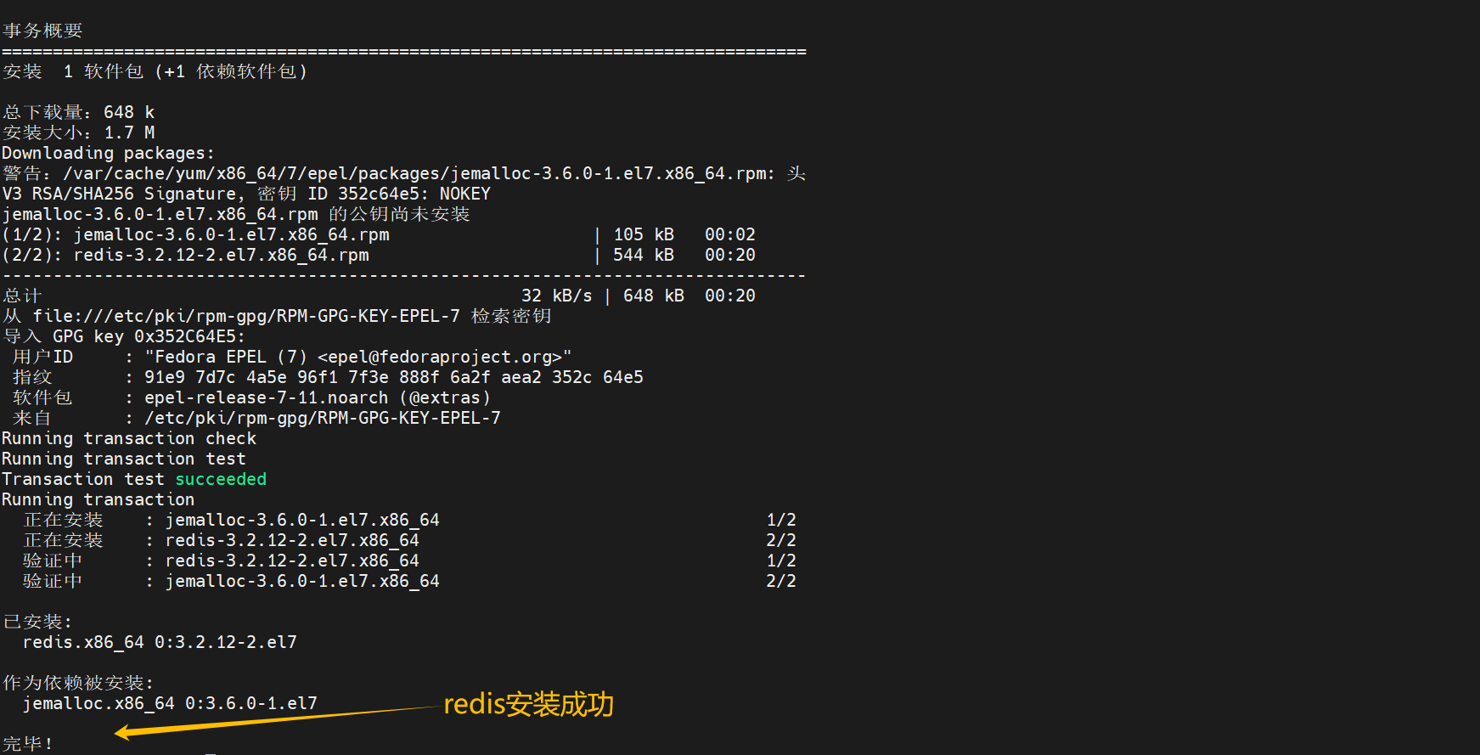Click the 'Running transaction check' line
The width and height of the screenshot is (1480, 755).
[x=129, y=438]
